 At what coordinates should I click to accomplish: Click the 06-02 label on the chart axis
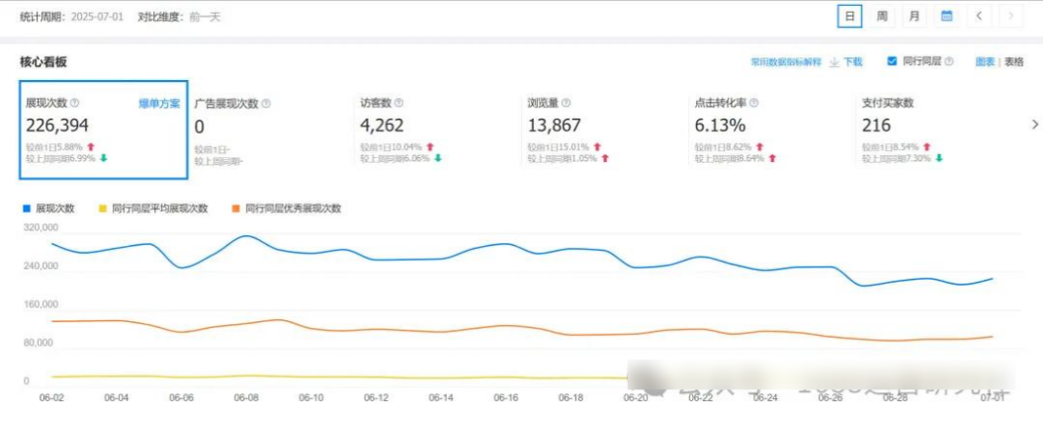[51, 397]
